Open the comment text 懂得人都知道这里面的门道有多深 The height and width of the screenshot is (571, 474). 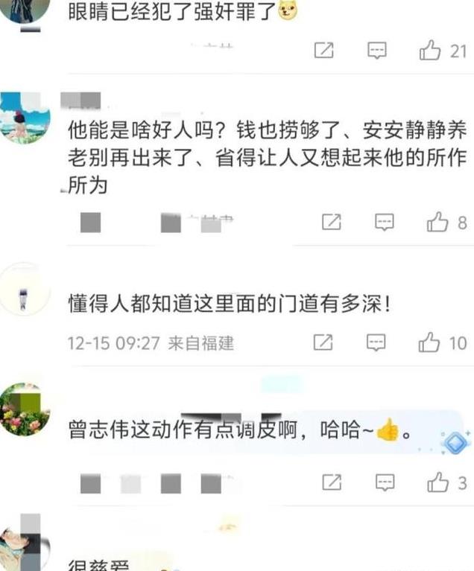click(229, 303)
